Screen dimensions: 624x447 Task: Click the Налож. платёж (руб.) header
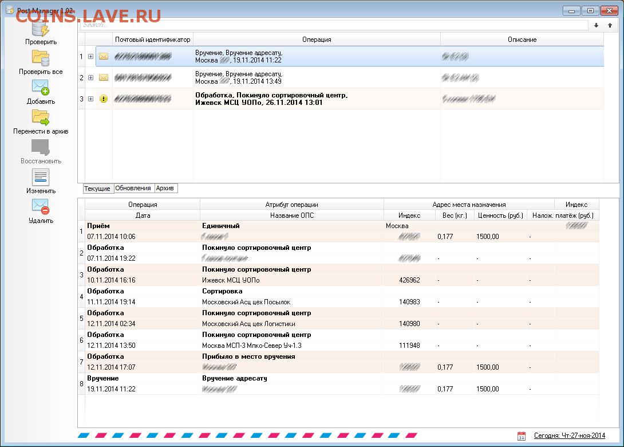point(563,215)
